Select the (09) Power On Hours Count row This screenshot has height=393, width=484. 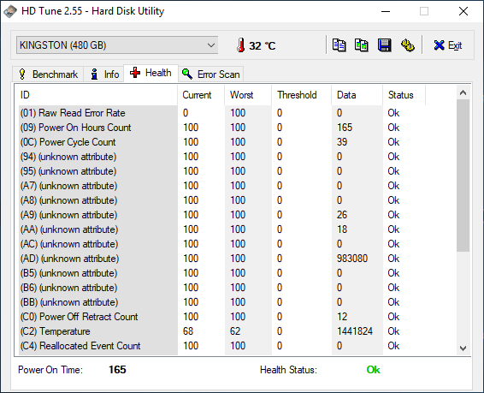(236, 128)
